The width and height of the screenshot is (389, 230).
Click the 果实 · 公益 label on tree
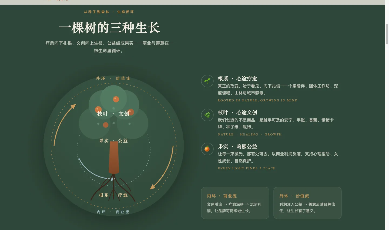tap(113, 141)
